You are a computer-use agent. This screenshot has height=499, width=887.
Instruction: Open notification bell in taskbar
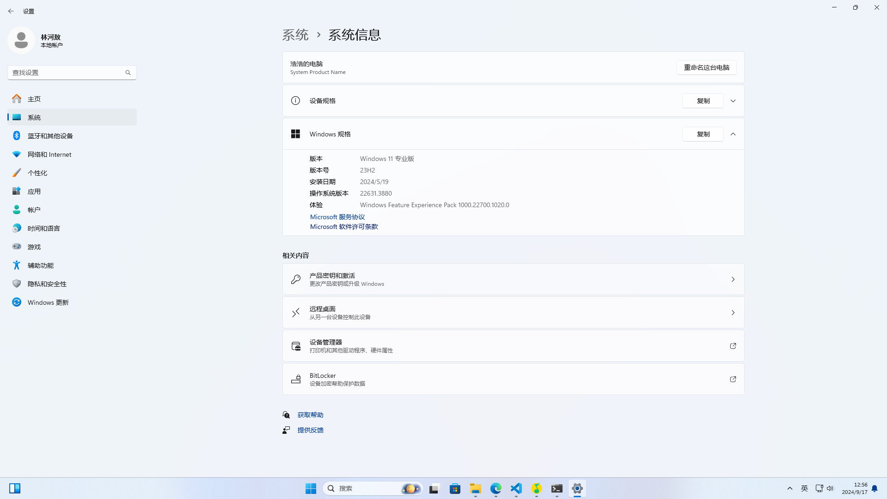875,488
